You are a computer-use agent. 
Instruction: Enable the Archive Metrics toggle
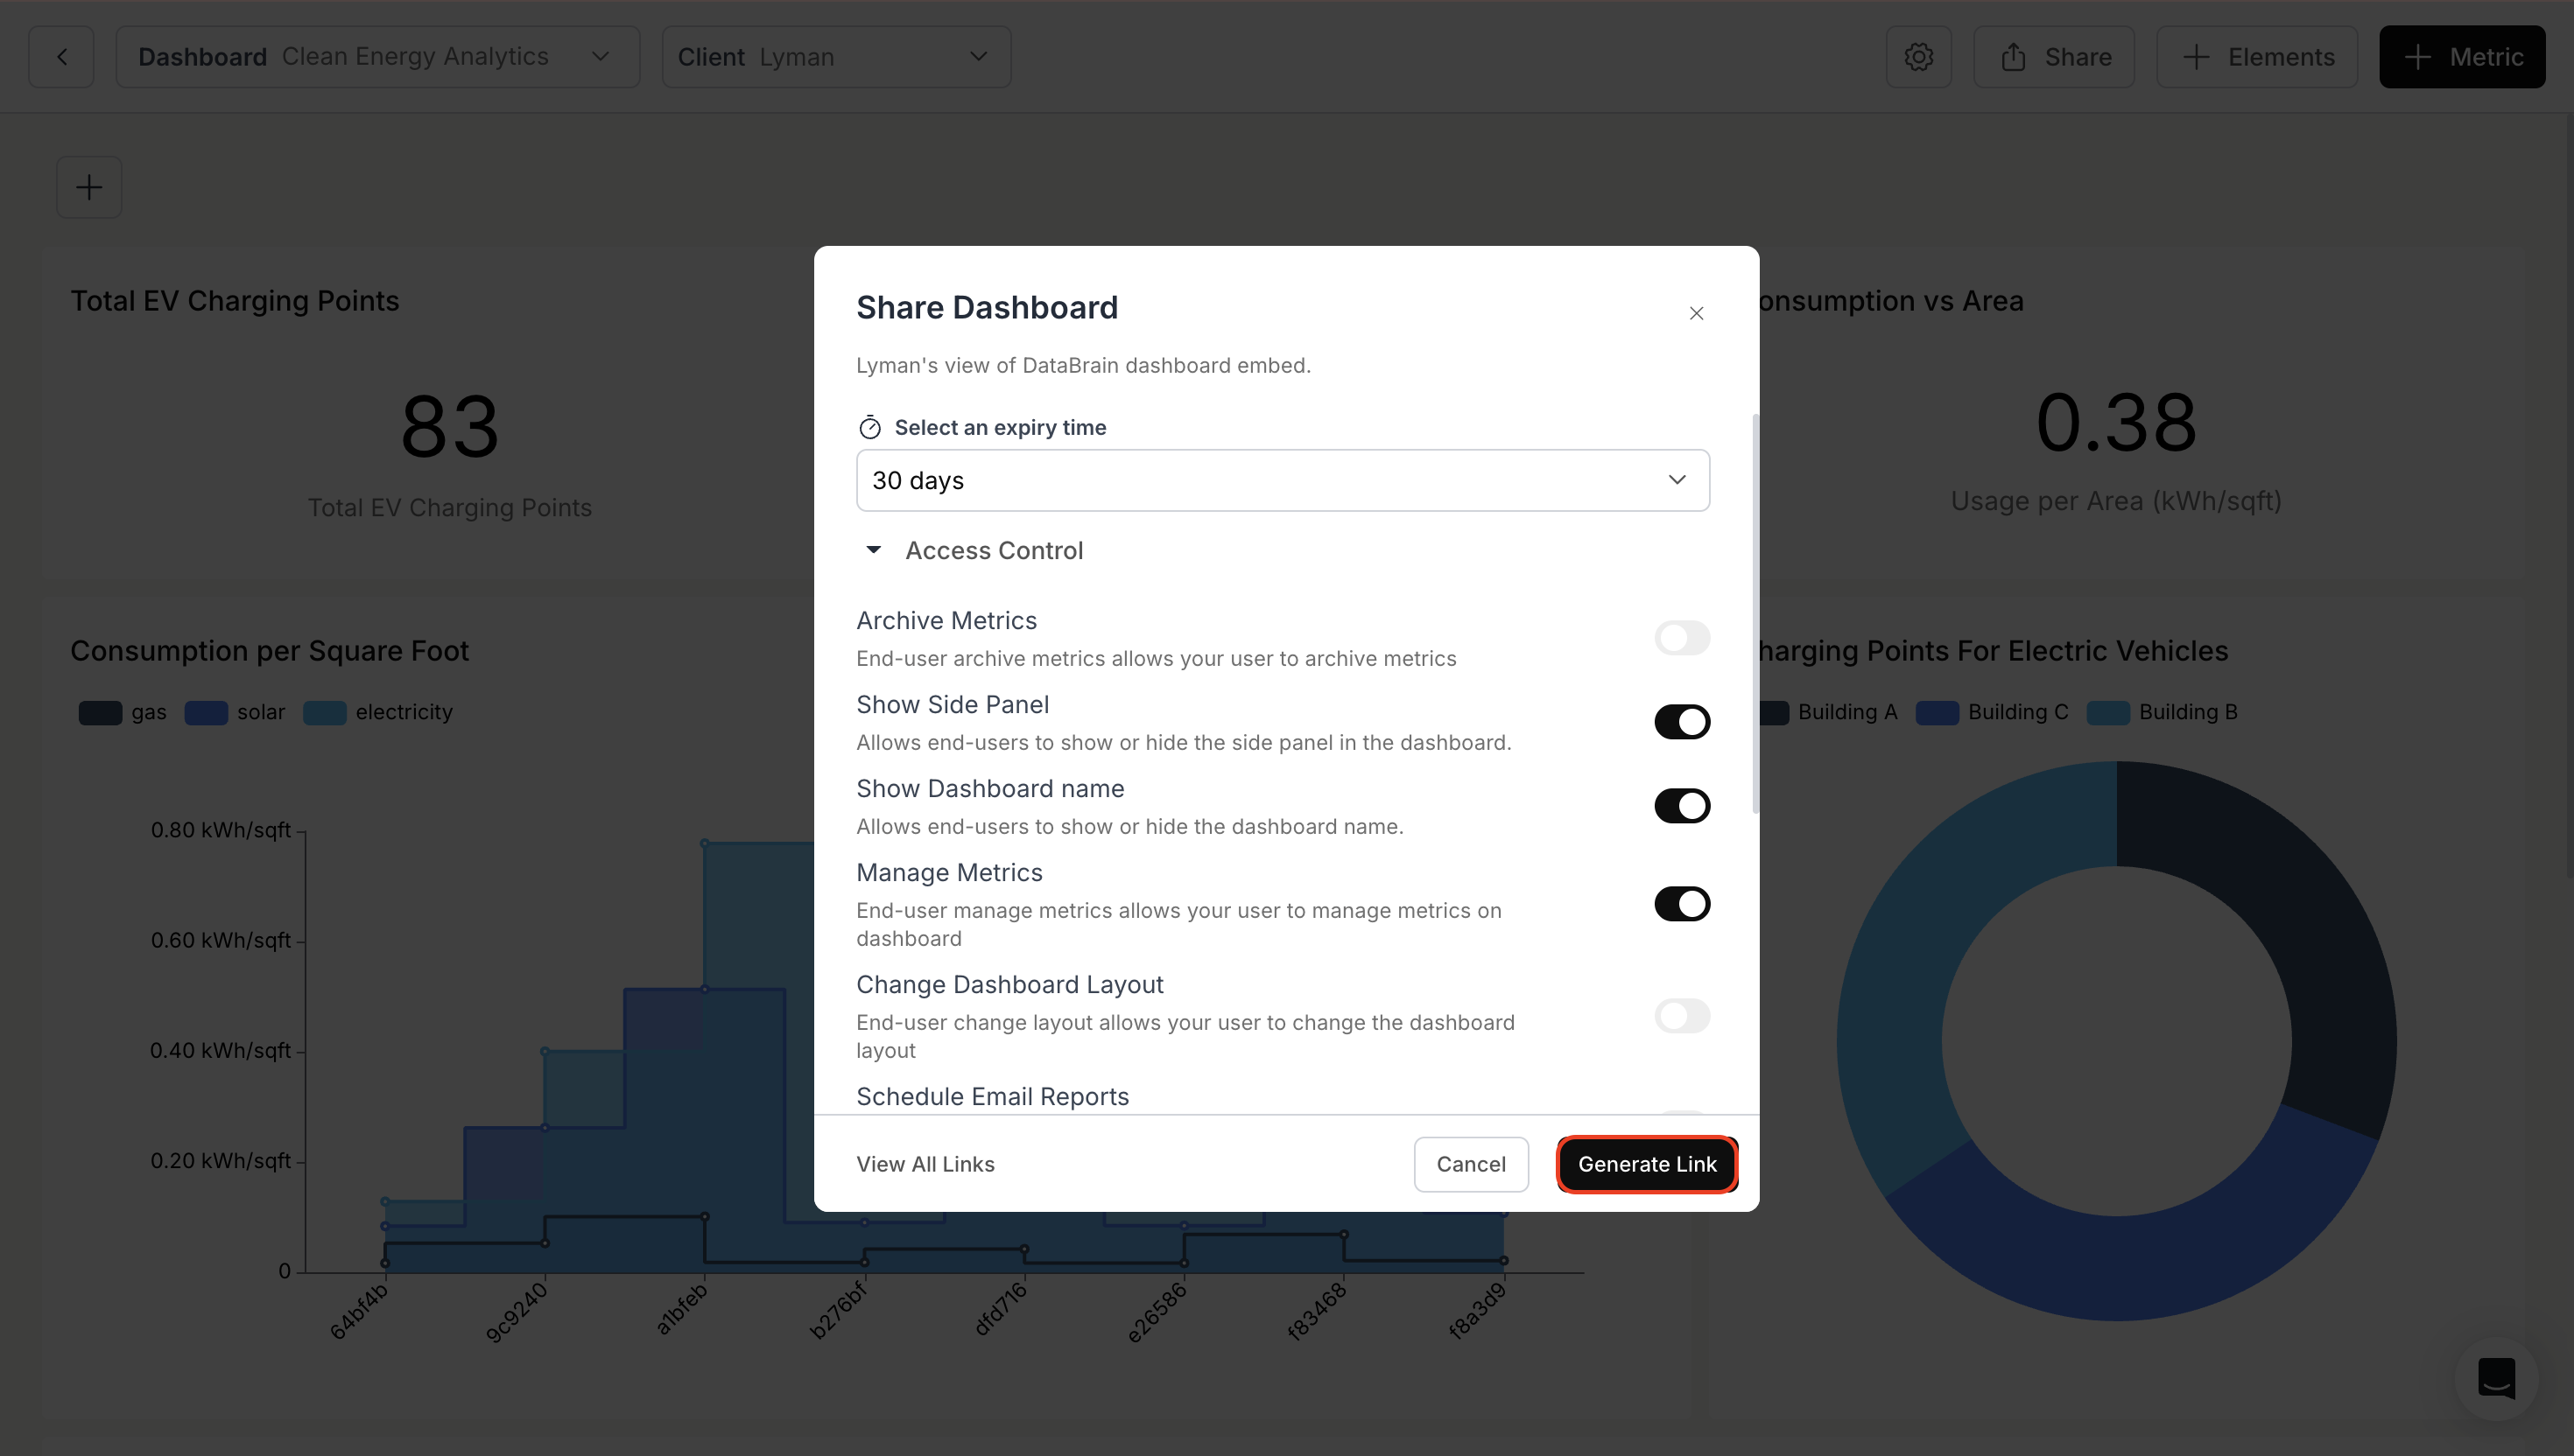coord(1682,637)
